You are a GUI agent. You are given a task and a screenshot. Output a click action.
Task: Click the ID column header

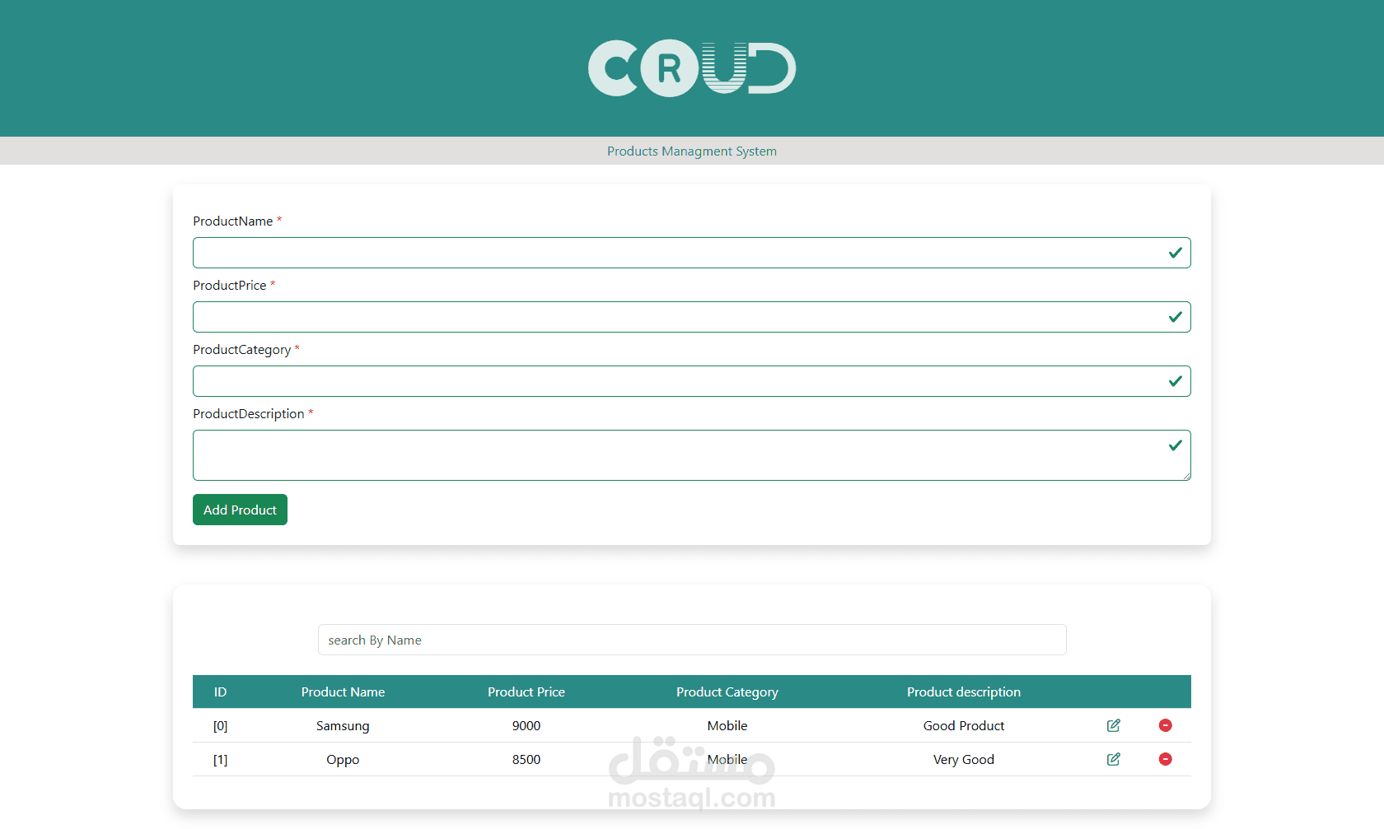coord(220,692)
